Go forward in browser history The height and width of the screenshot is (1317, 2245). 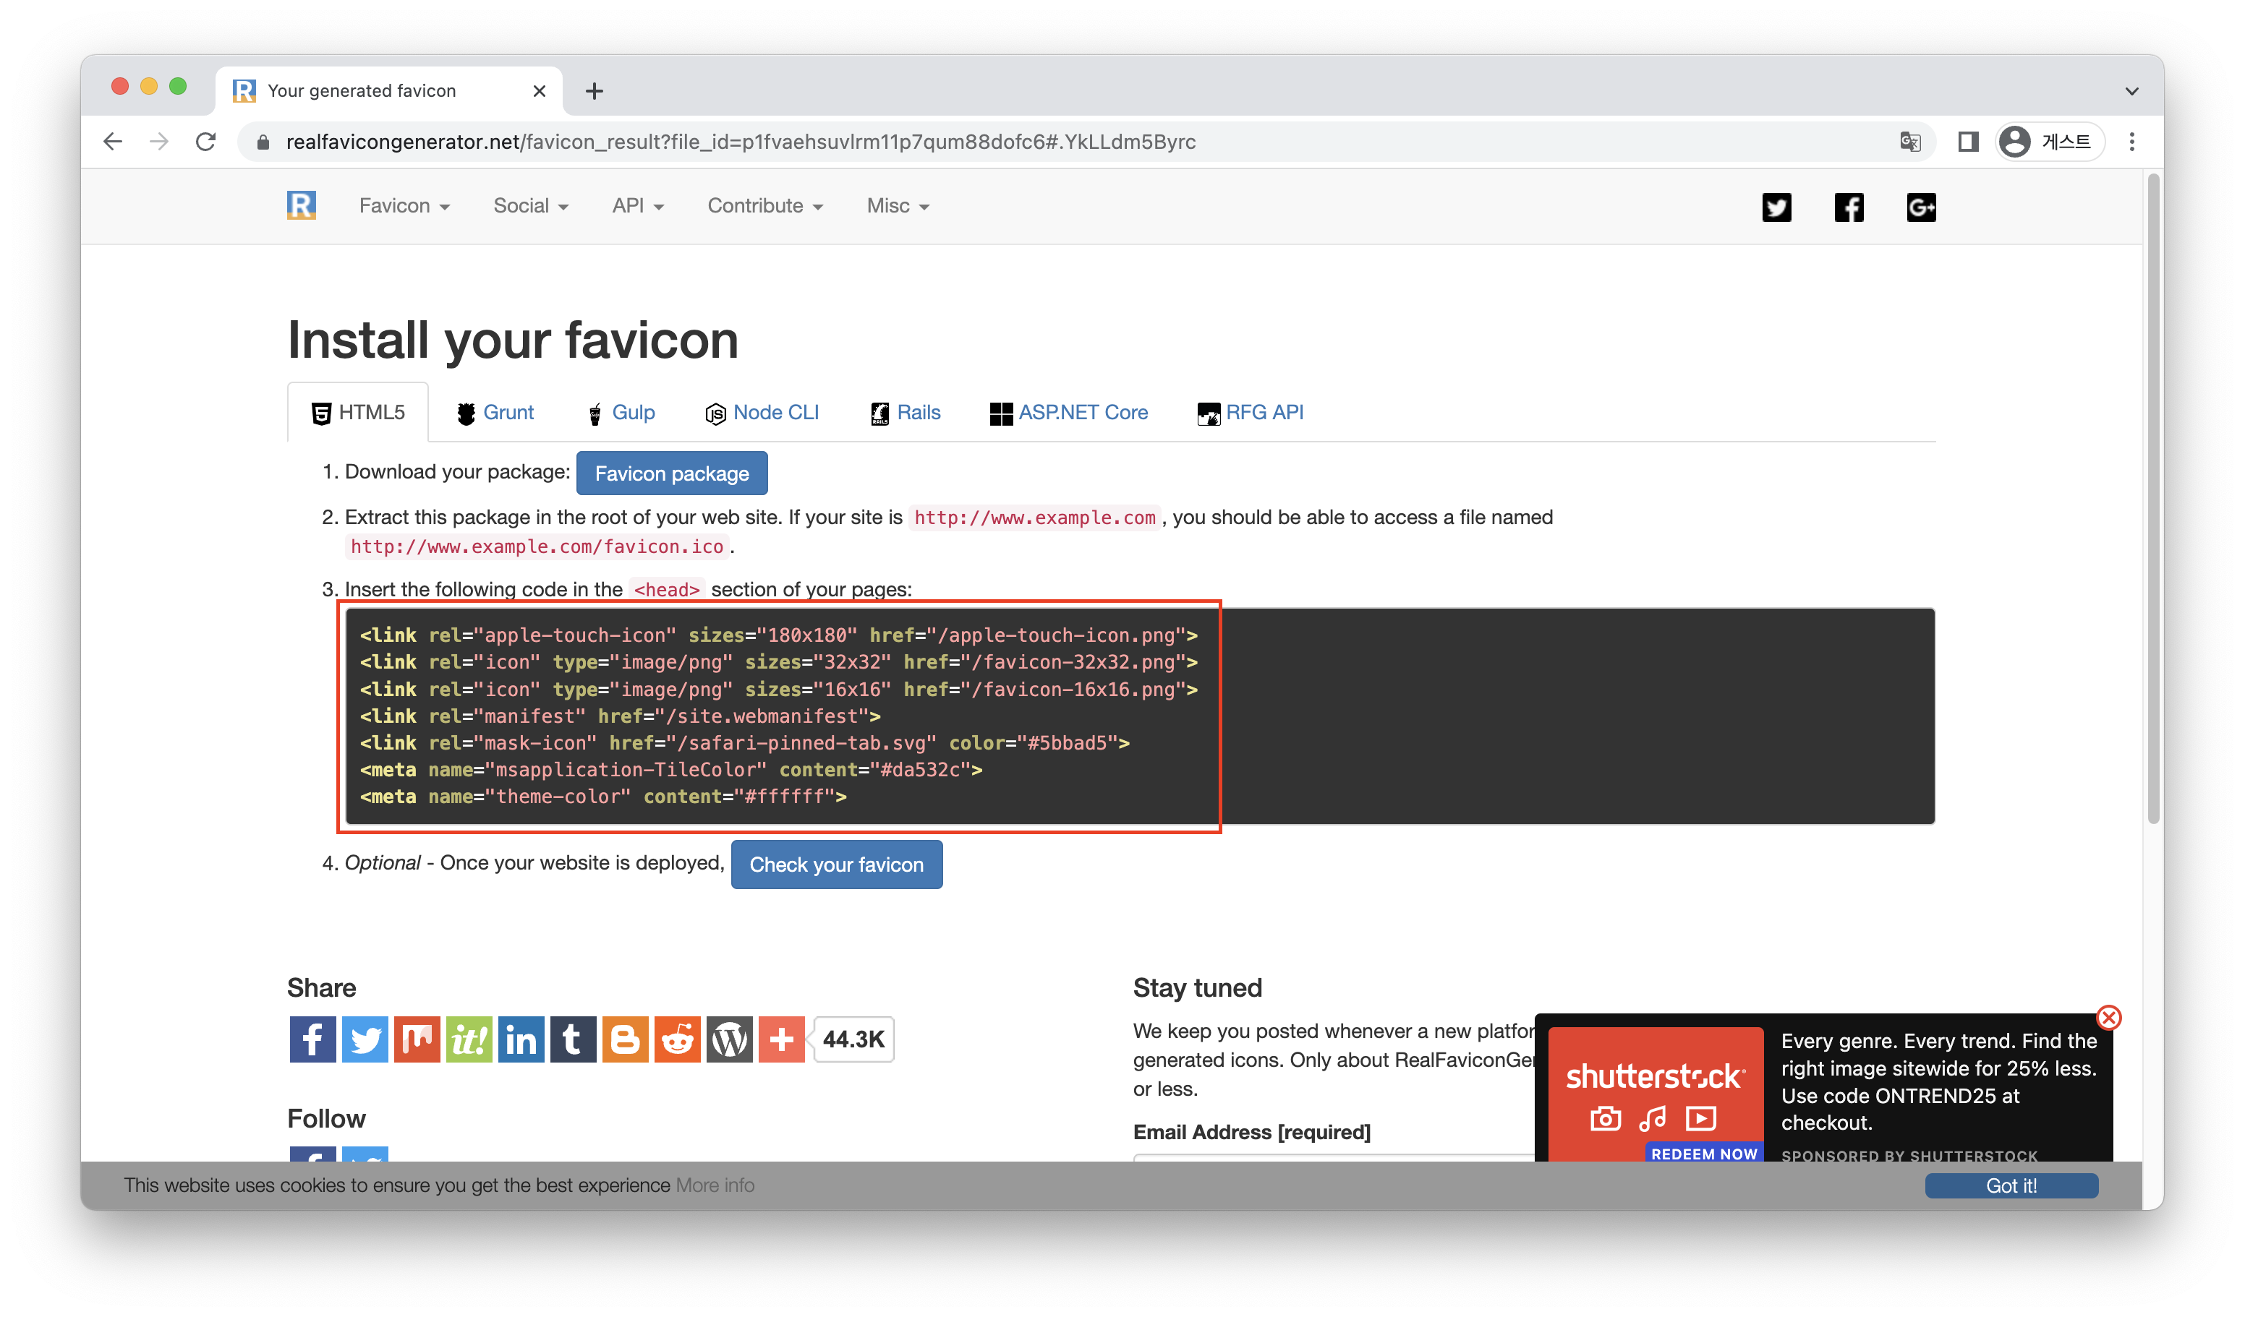click(158, 142)
